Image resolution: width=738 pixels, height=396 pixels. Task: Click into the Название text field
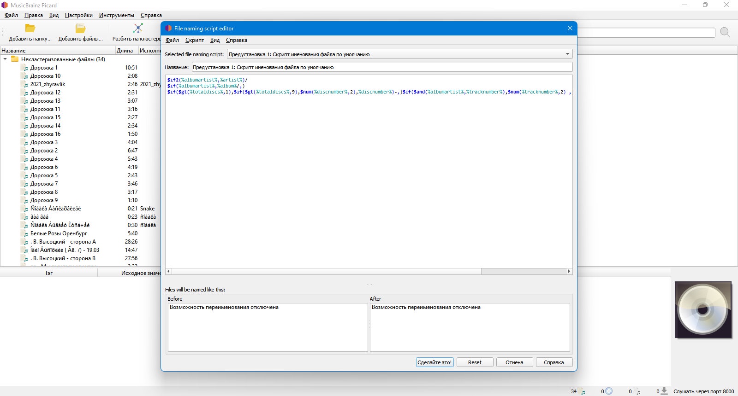(x=382, y=67)
